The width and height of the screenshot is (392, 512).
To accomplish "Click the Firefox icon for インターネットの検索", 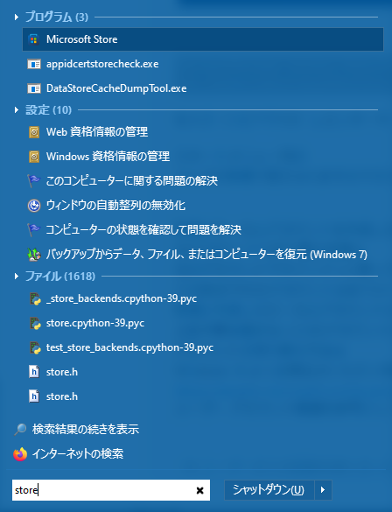I will coord(20,454).
